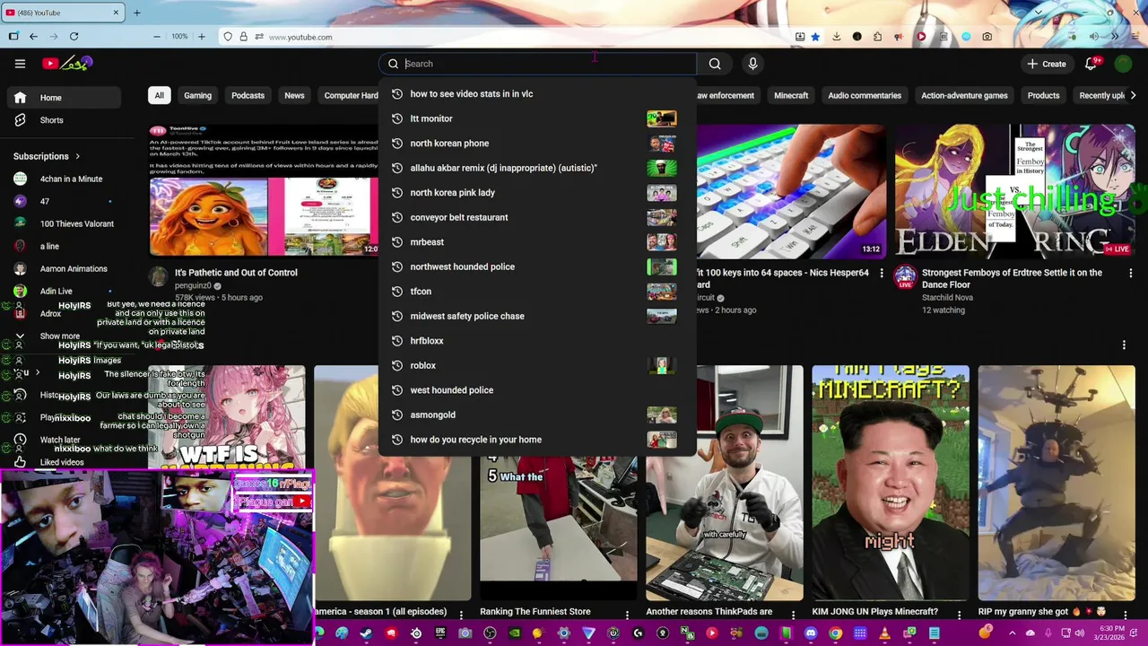
Task: Show hidden system tray icons chevron
Action: pyautogui.click(x=1012, y=633)
